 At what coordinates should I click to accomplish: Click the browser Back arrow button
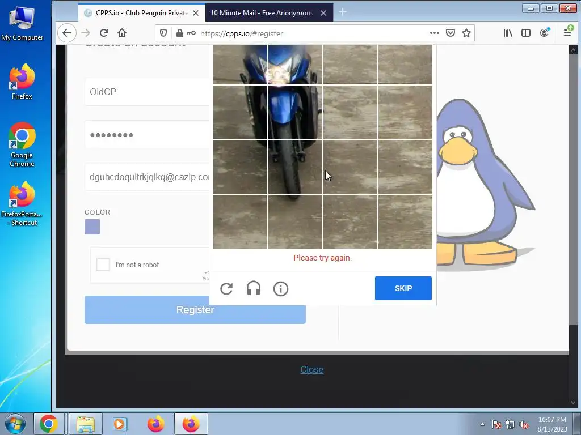tap(67, 33)
